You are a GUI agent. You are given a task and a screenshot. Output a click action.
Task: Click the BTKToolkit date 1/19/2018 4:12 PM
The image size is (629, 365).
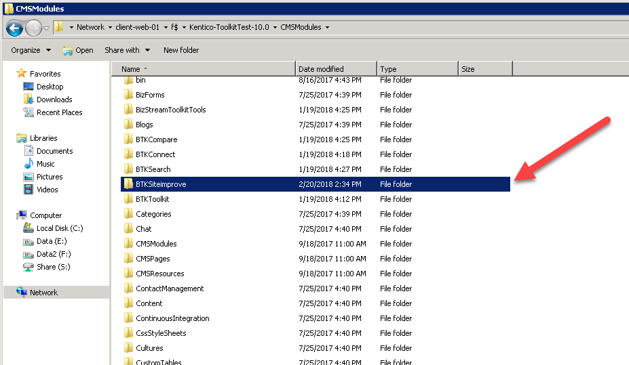[x=330, y=199]
